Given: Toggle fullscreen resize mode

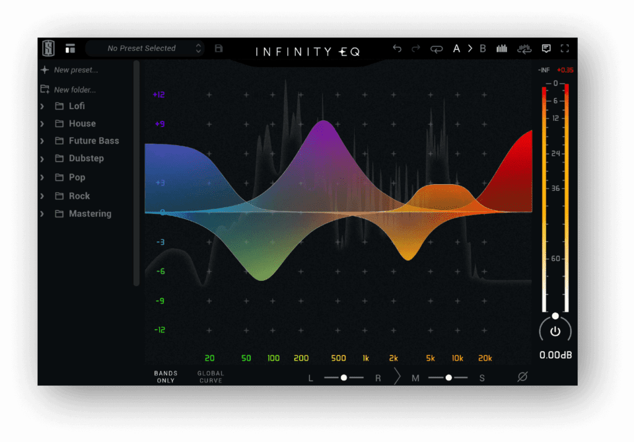Looking at the screenshot, I should 564,48.
